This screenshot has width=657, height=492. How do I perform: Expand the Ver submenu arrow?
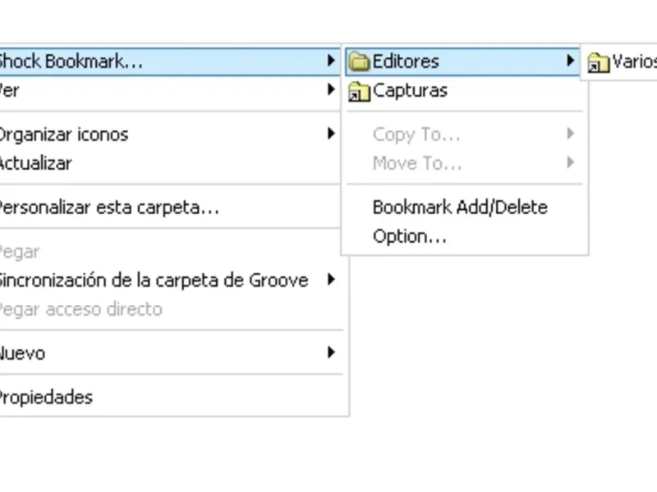pyautogui.click(x=330, y=90)
